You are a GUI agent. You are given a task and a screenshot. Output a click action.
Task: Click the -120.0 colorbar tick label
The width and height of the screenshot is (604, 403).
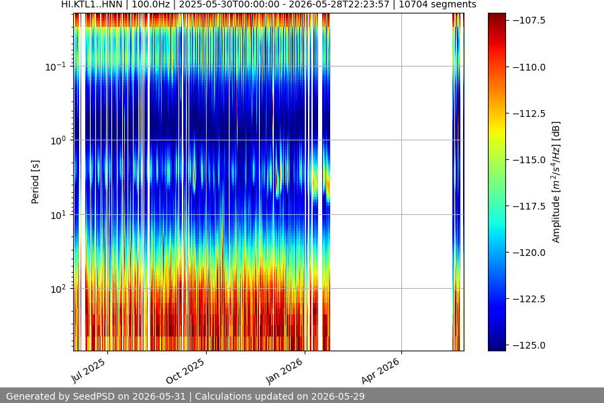coord(530,253)
